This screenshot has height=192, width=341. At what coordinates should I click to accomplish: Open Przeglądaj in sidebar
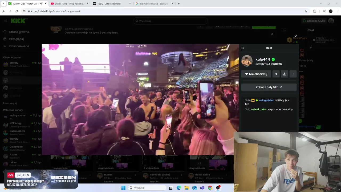17,39
